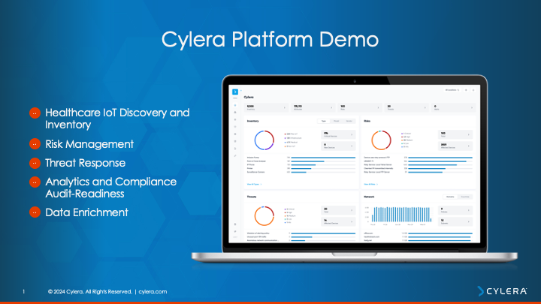The image size is (541, 304).
Task: Switch Inventory panel to the Vendor tab
Action: (349, 121)
